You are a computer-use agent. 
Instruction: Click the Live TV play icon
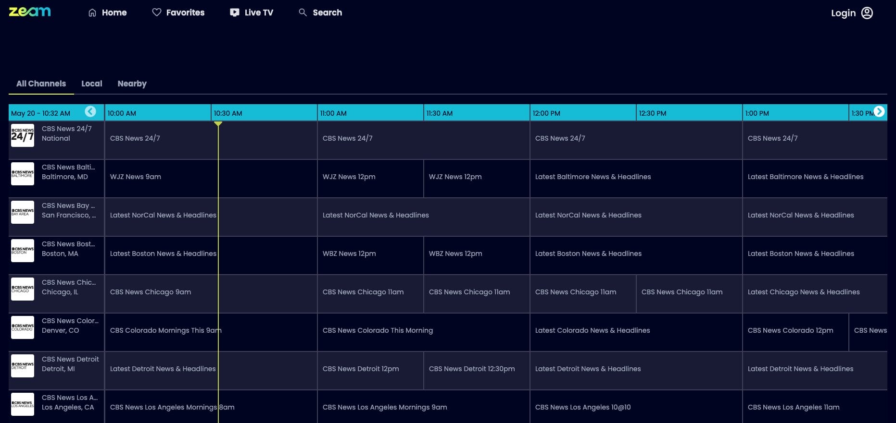click(x=235, y=12)
